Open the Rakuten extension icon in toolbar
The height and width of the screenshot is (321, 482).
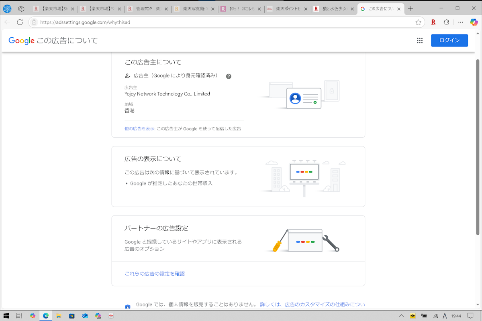coord(433,22)
